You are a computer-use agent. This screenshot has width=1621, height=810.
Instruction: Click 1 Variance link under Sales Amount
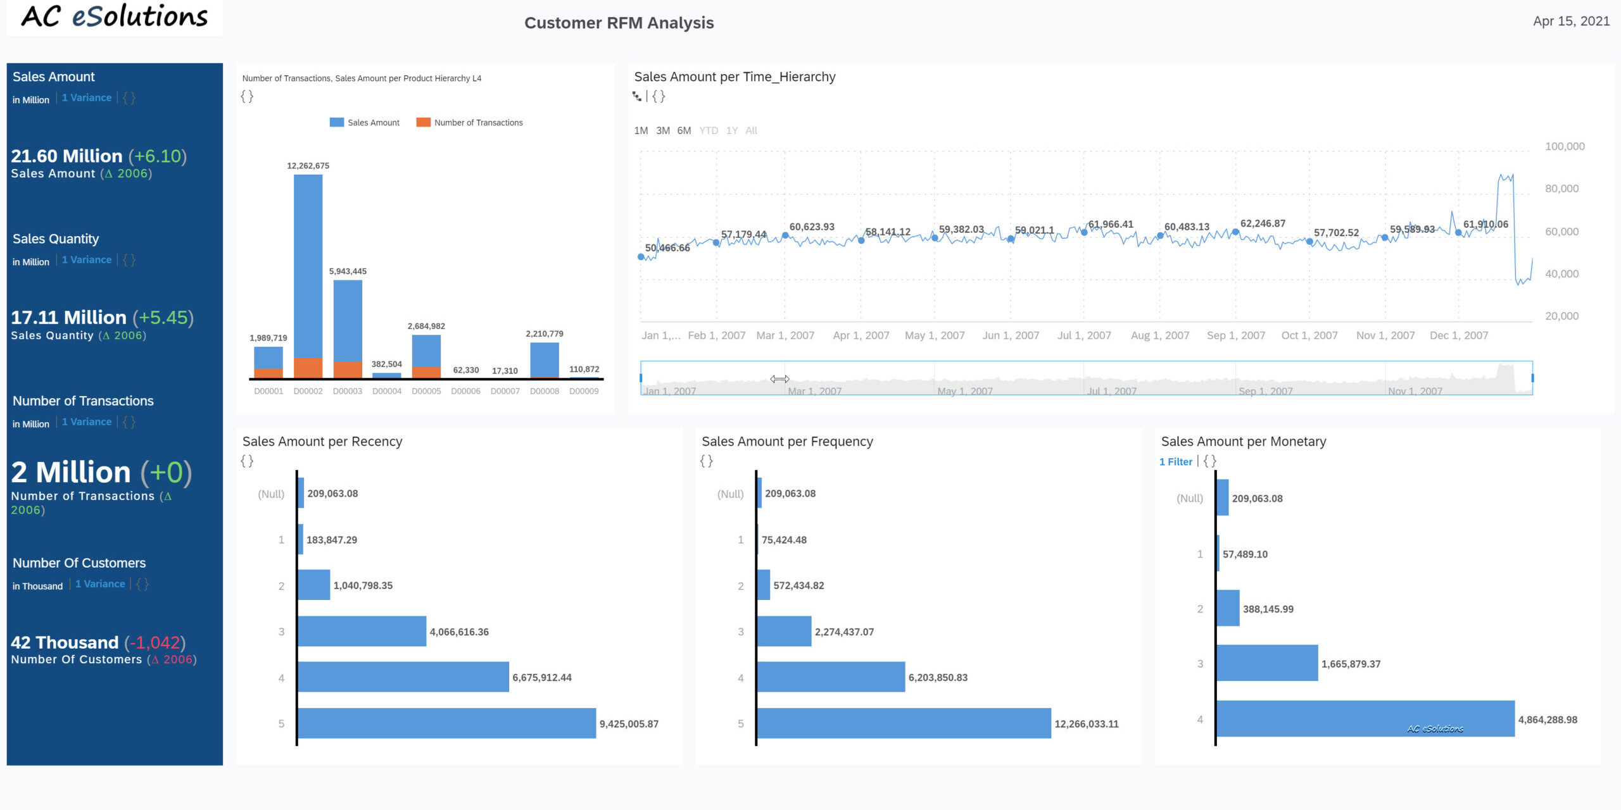86,98
